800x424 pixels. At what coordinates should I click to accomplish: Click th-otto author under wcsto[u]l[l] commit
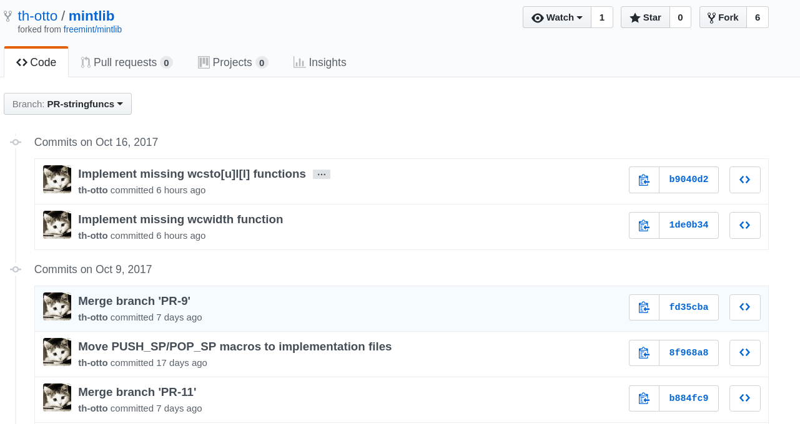[x=93, y=190]
